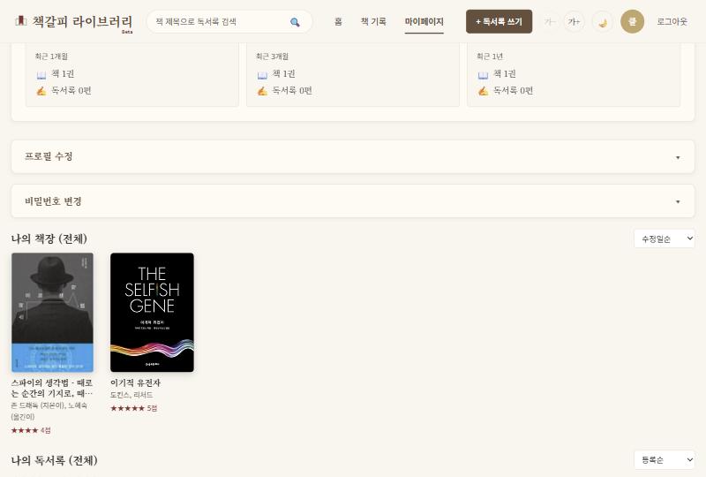Open the 수정일순 sort dropdown

tap(665, 239)
